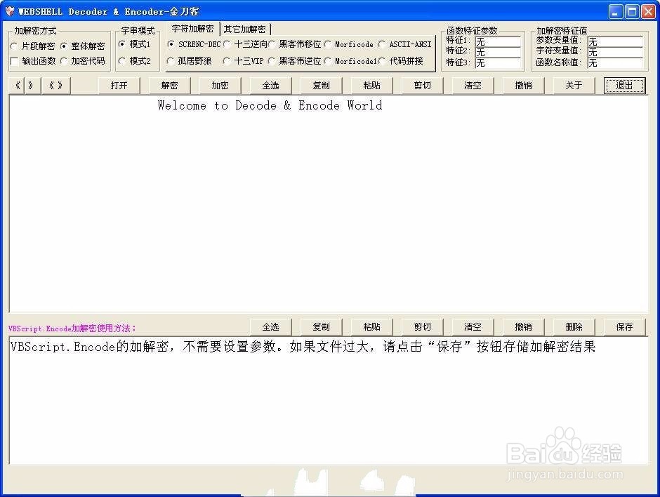Click the 字符变量值 input field
Viewport: 660px width, 497px height.
click(x=615, y=52)
